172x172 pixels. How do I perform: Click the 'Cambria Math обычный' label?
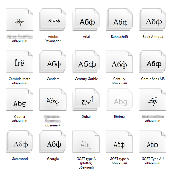point(19,81)
